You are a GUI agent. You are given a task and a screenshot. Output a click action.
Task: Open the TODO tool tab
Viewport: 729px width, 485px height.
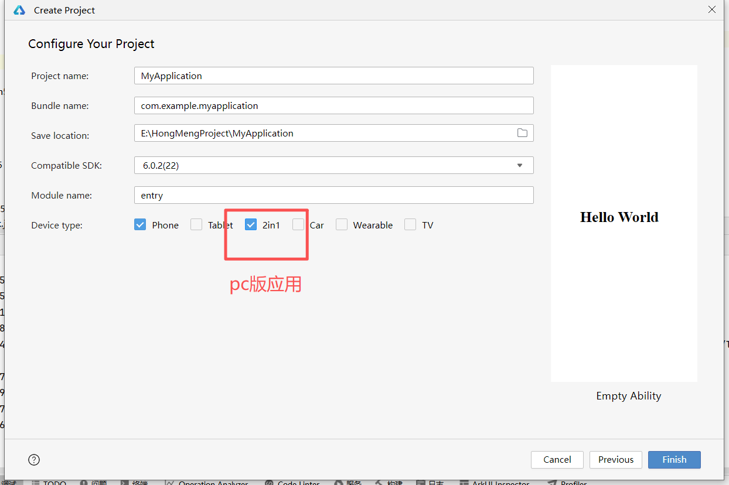tap(49, 482)
